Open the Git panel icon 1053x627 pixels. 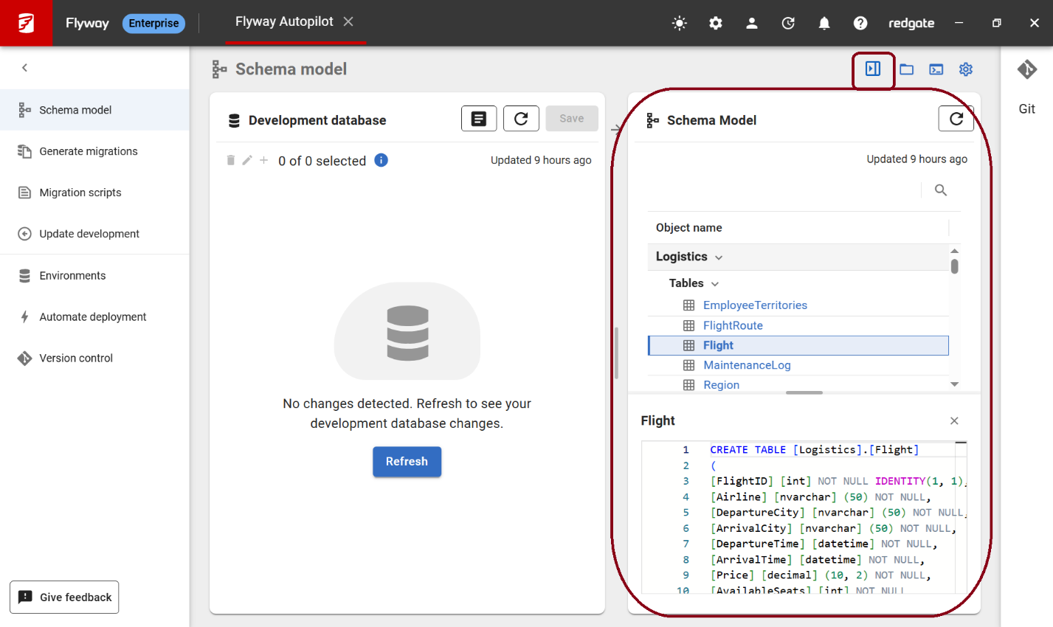coord(1026,70)
